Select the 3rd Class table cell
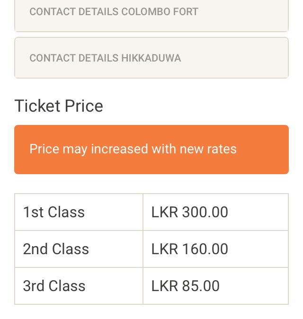Viewport: 303px width, 319px height. point(79,286)
